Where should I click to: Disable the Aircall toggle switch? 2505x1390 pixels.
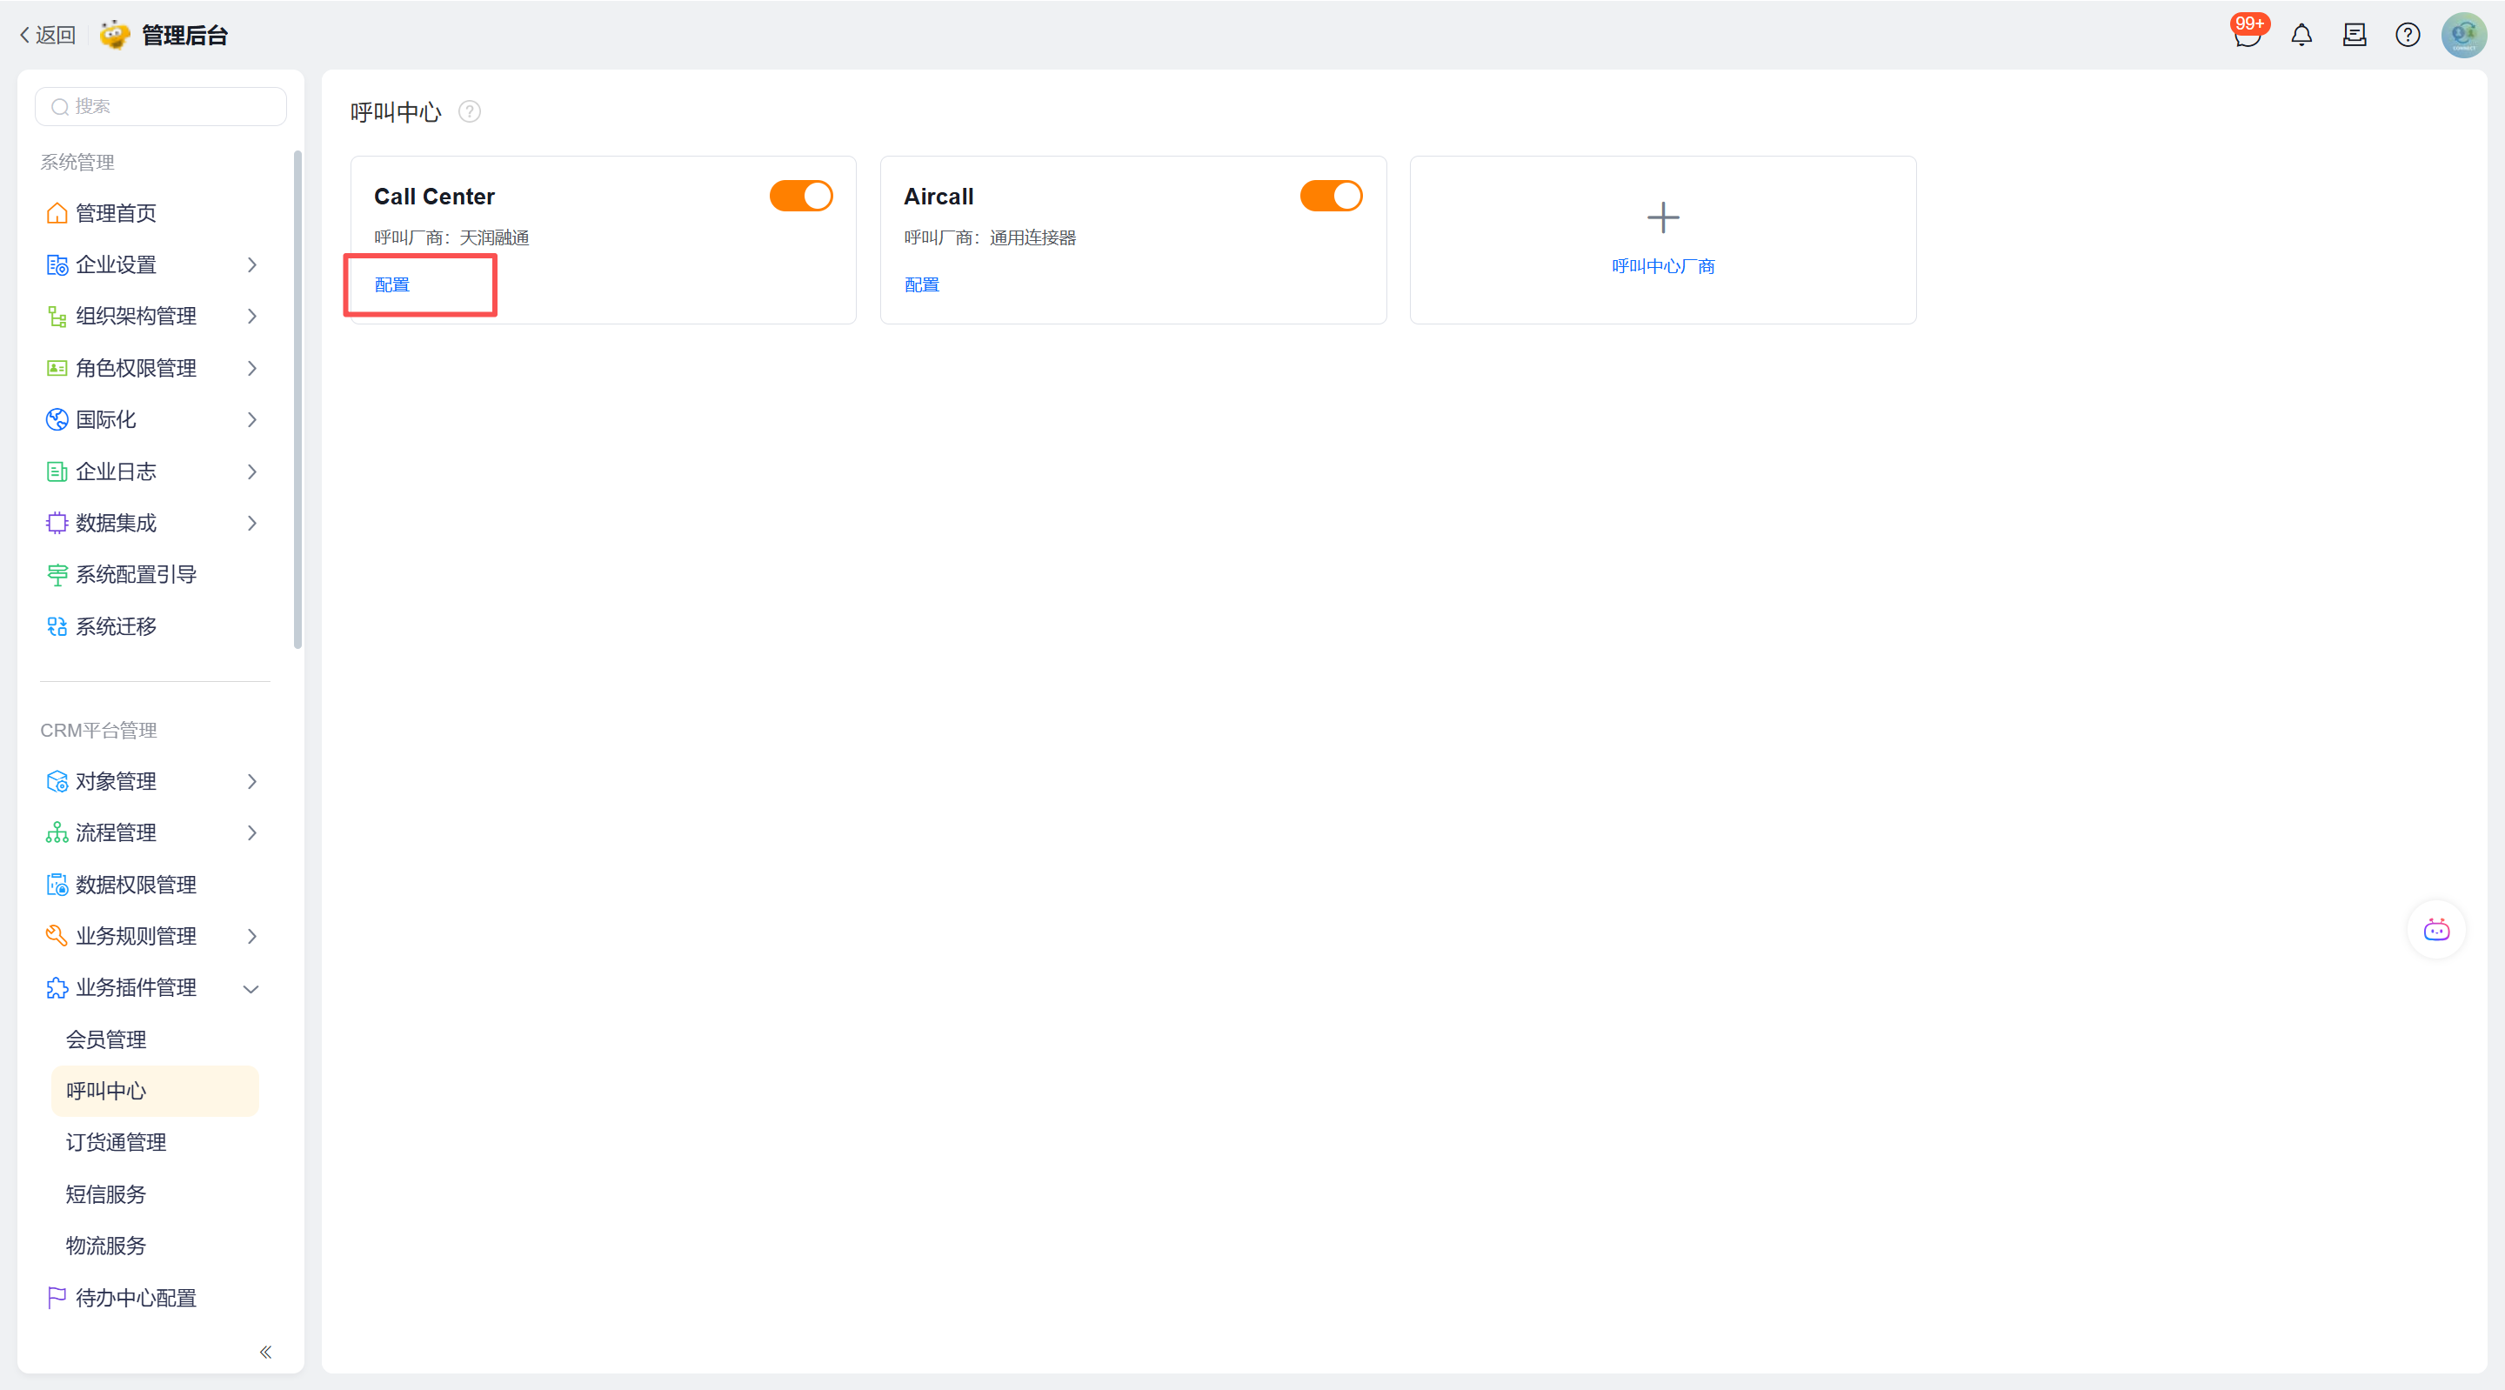coord(1332,197)
